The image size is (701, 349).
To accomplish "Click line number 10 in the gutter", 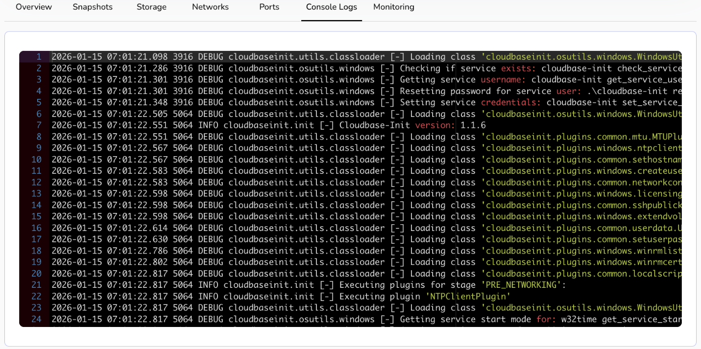I will point(36,160).
